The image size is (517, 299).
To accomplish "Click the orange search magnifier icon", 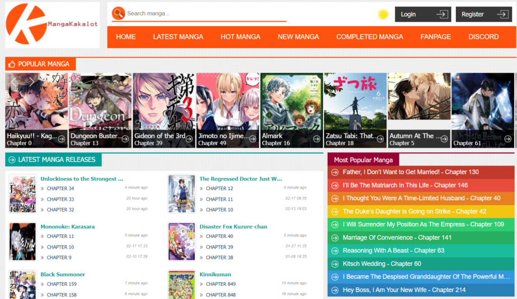I will [118, 14].
